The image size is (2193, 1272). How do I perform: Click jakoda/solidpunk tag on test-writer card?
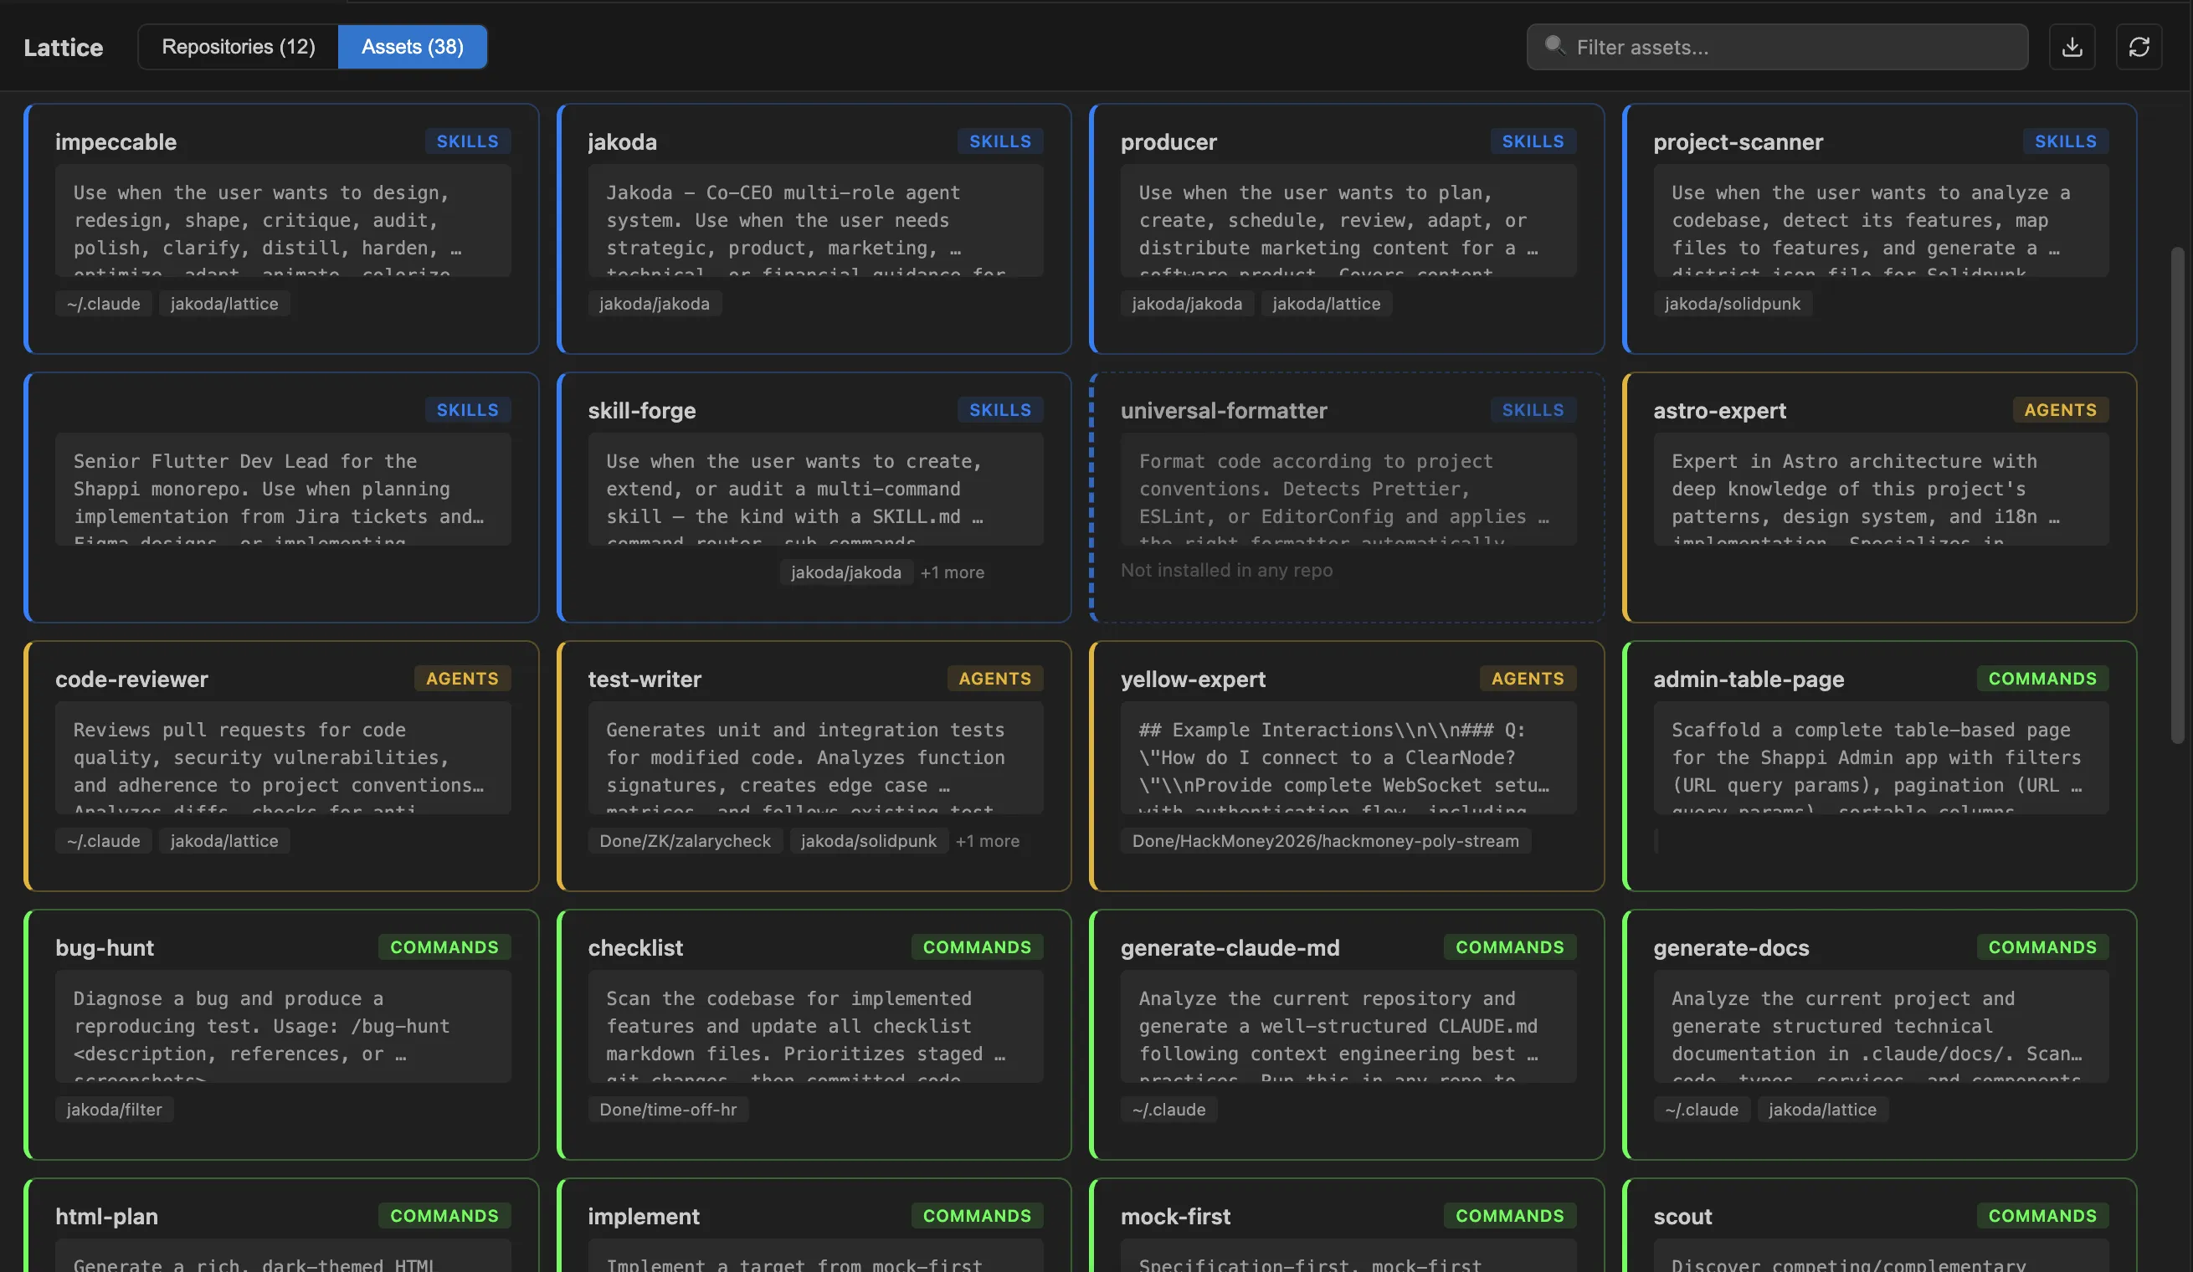click(x=869, y=841)
